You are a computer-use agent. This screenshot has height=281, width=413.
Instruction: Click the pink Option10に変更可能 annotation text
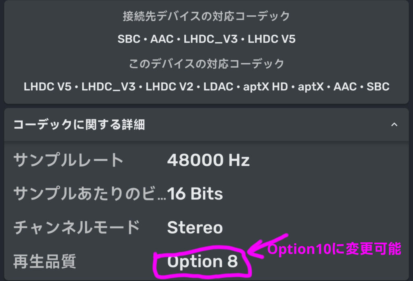334,250
